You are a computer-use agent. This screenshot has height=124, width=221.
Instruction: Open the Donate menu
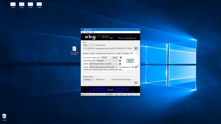point(87,32)
